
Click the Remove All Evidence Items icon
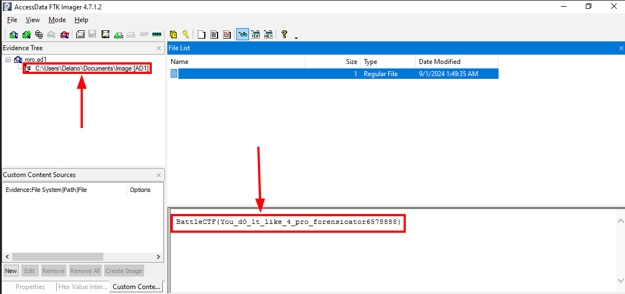[64, 35]
